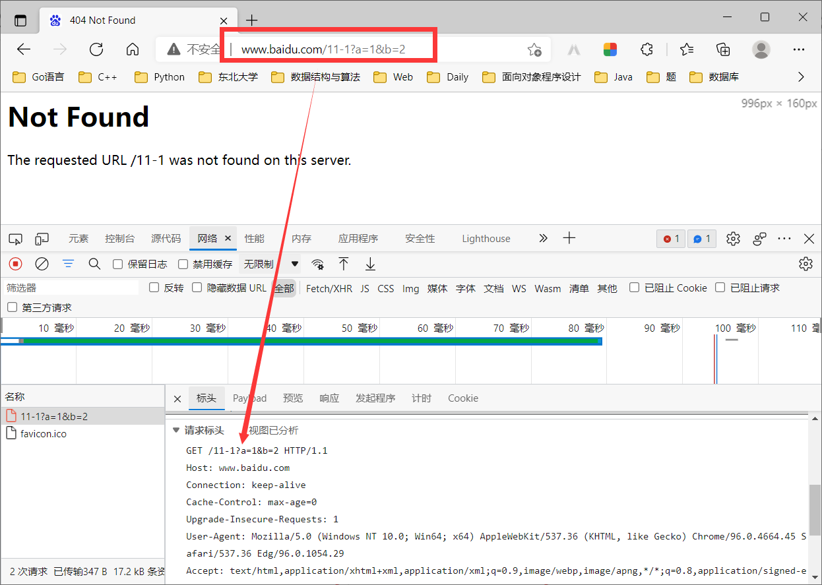
Task: Check the 第三方请求 checkbox
Action: pos(12,307)
